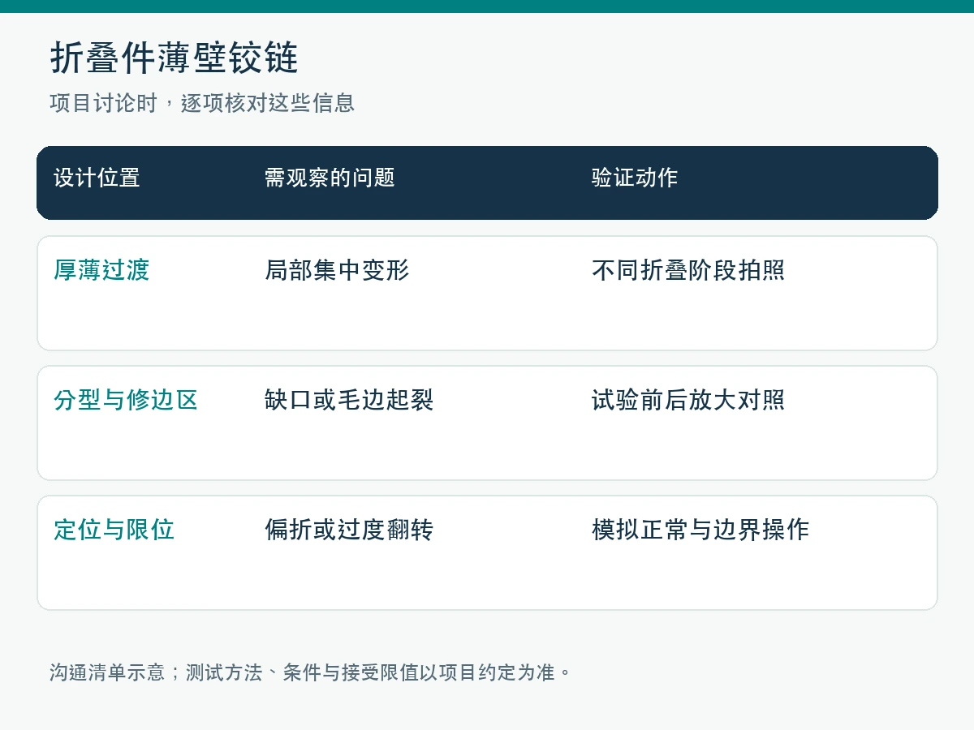Click subtitle 项目讨论时，逐项核对这些信息
This screenshot has width=974, height=730.
202,103
